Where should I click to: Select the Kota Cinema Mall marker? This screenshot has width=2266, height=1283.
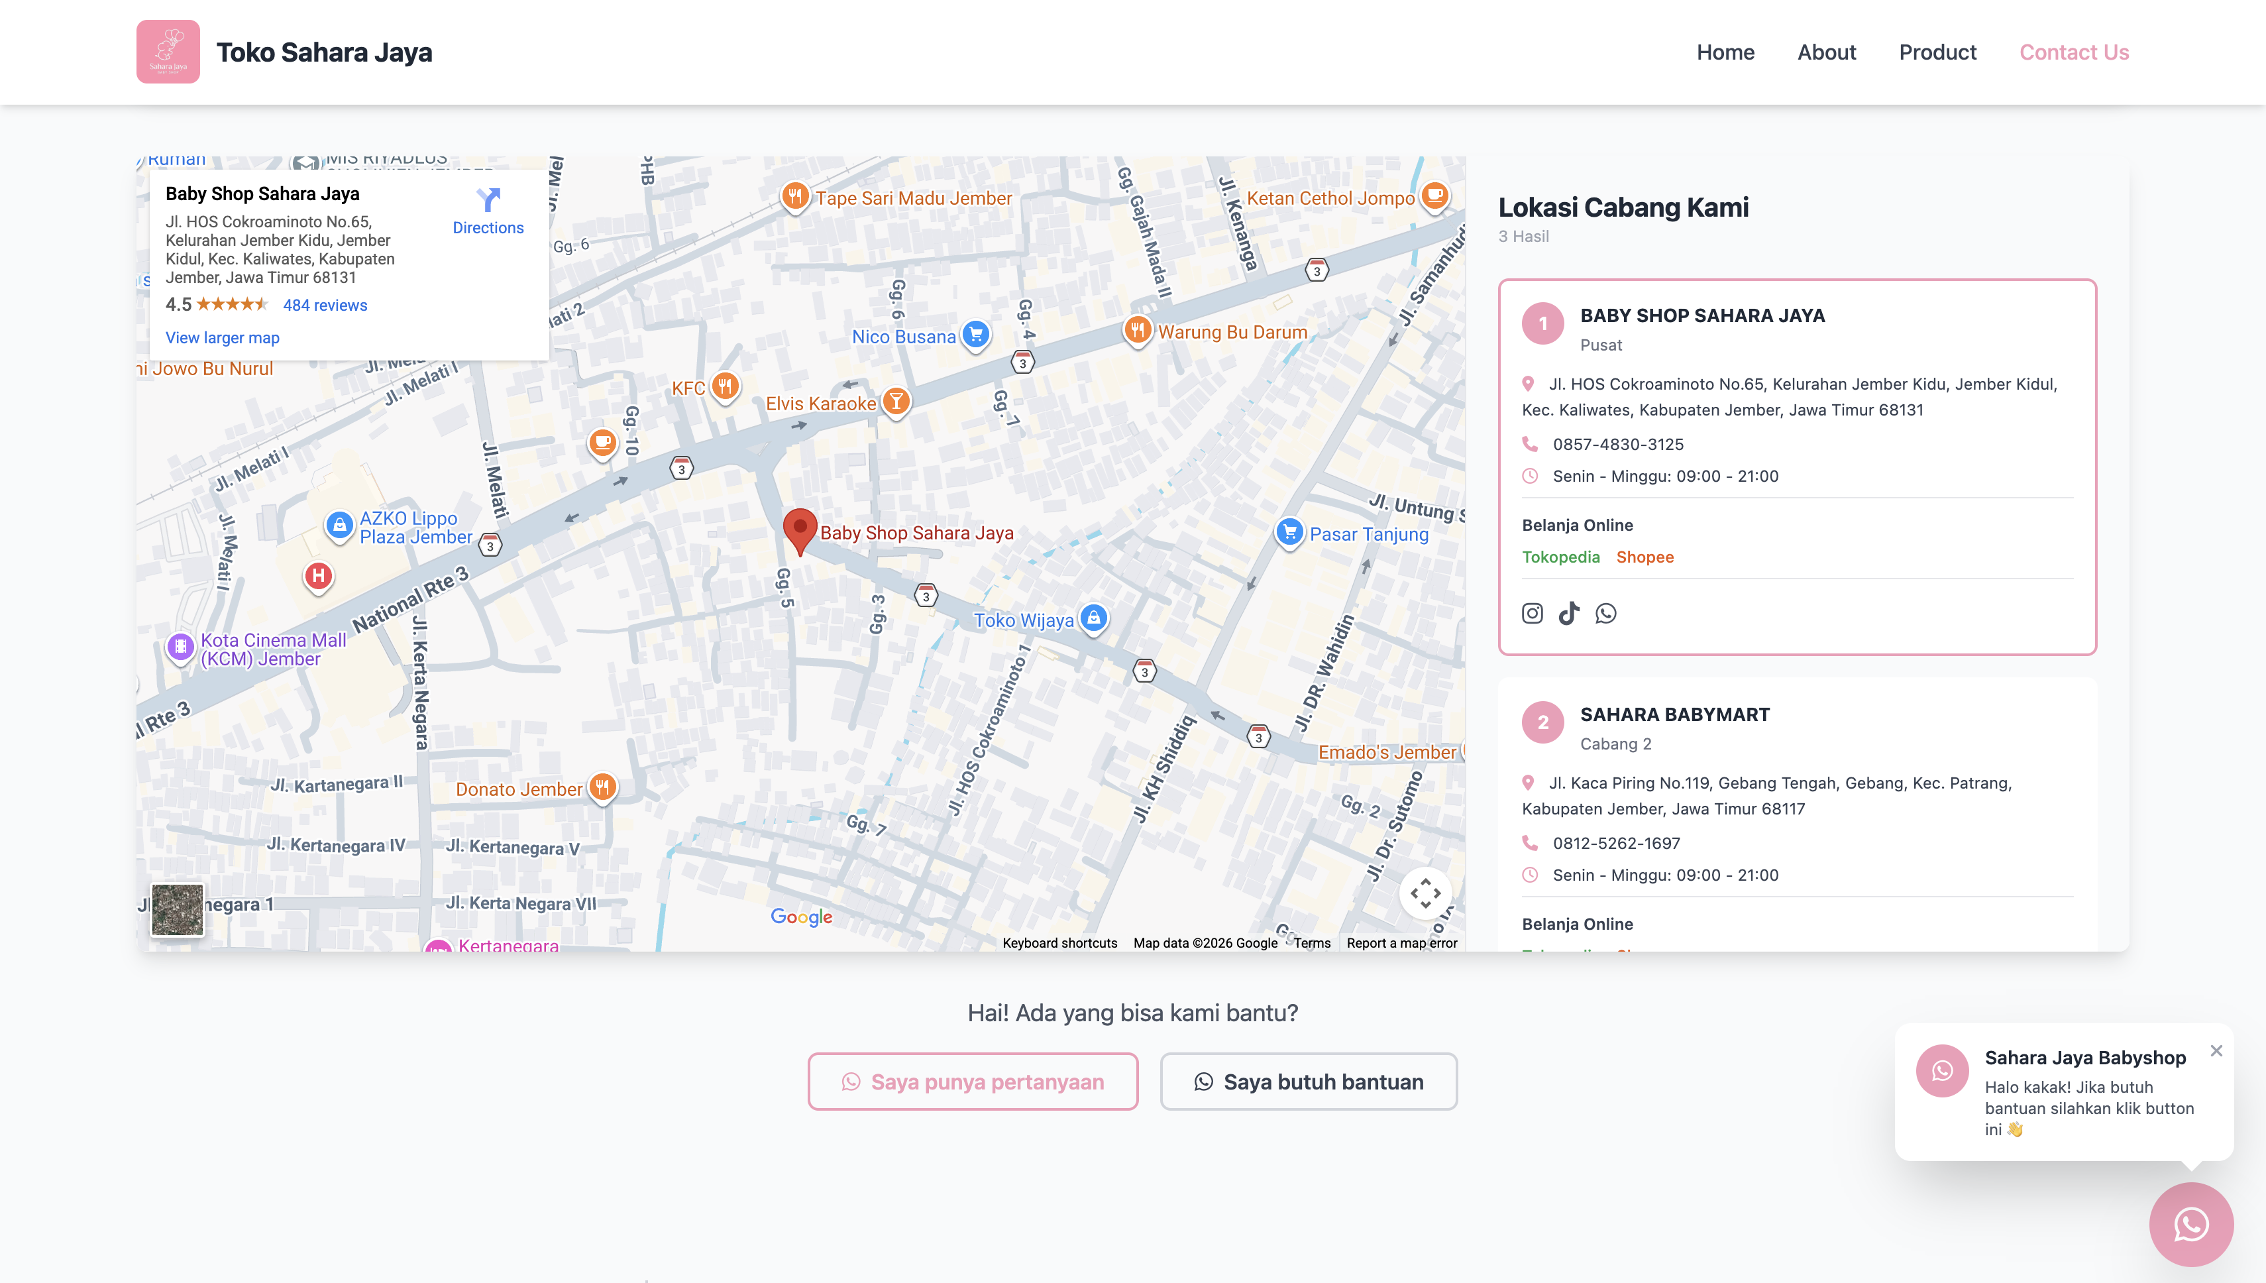click(x=181, y=647)
